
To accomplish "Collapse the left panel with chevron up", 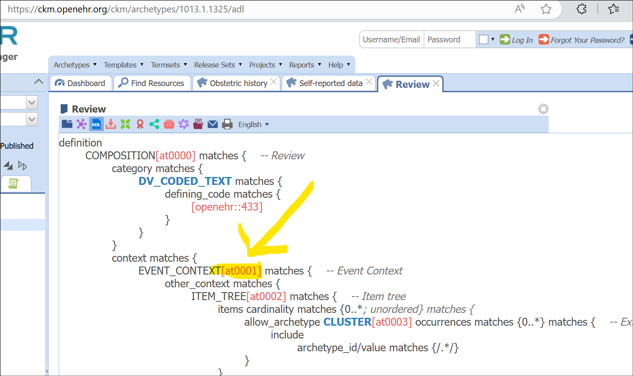I will click(38, 82).
